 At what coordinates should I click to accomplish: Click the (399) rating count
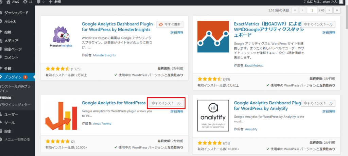click(x=226, y=79)
